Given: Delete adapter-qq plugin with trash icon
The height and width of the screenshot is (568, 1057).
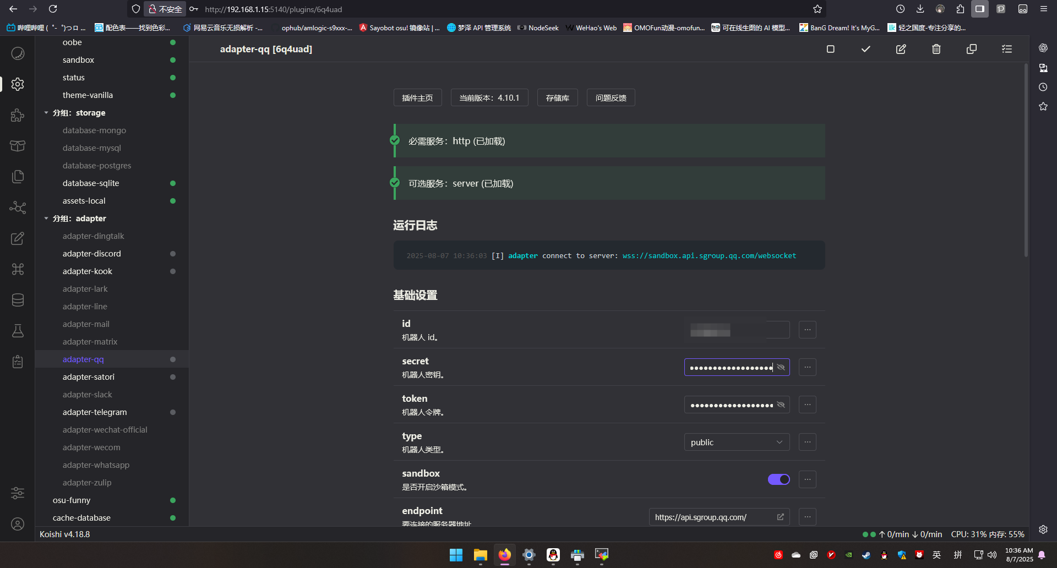Looking at the screenshot, I should pos(936,49).
